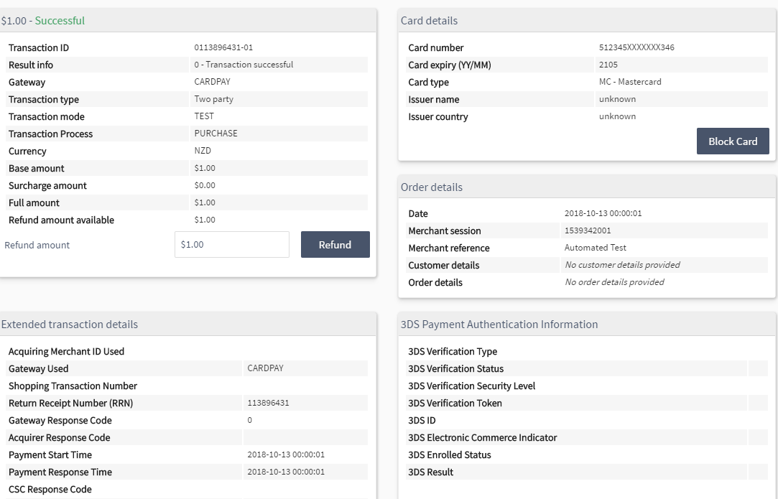The image size is (778, 499).
Task: Click the No customer details provided text
Action: [622, 265]
